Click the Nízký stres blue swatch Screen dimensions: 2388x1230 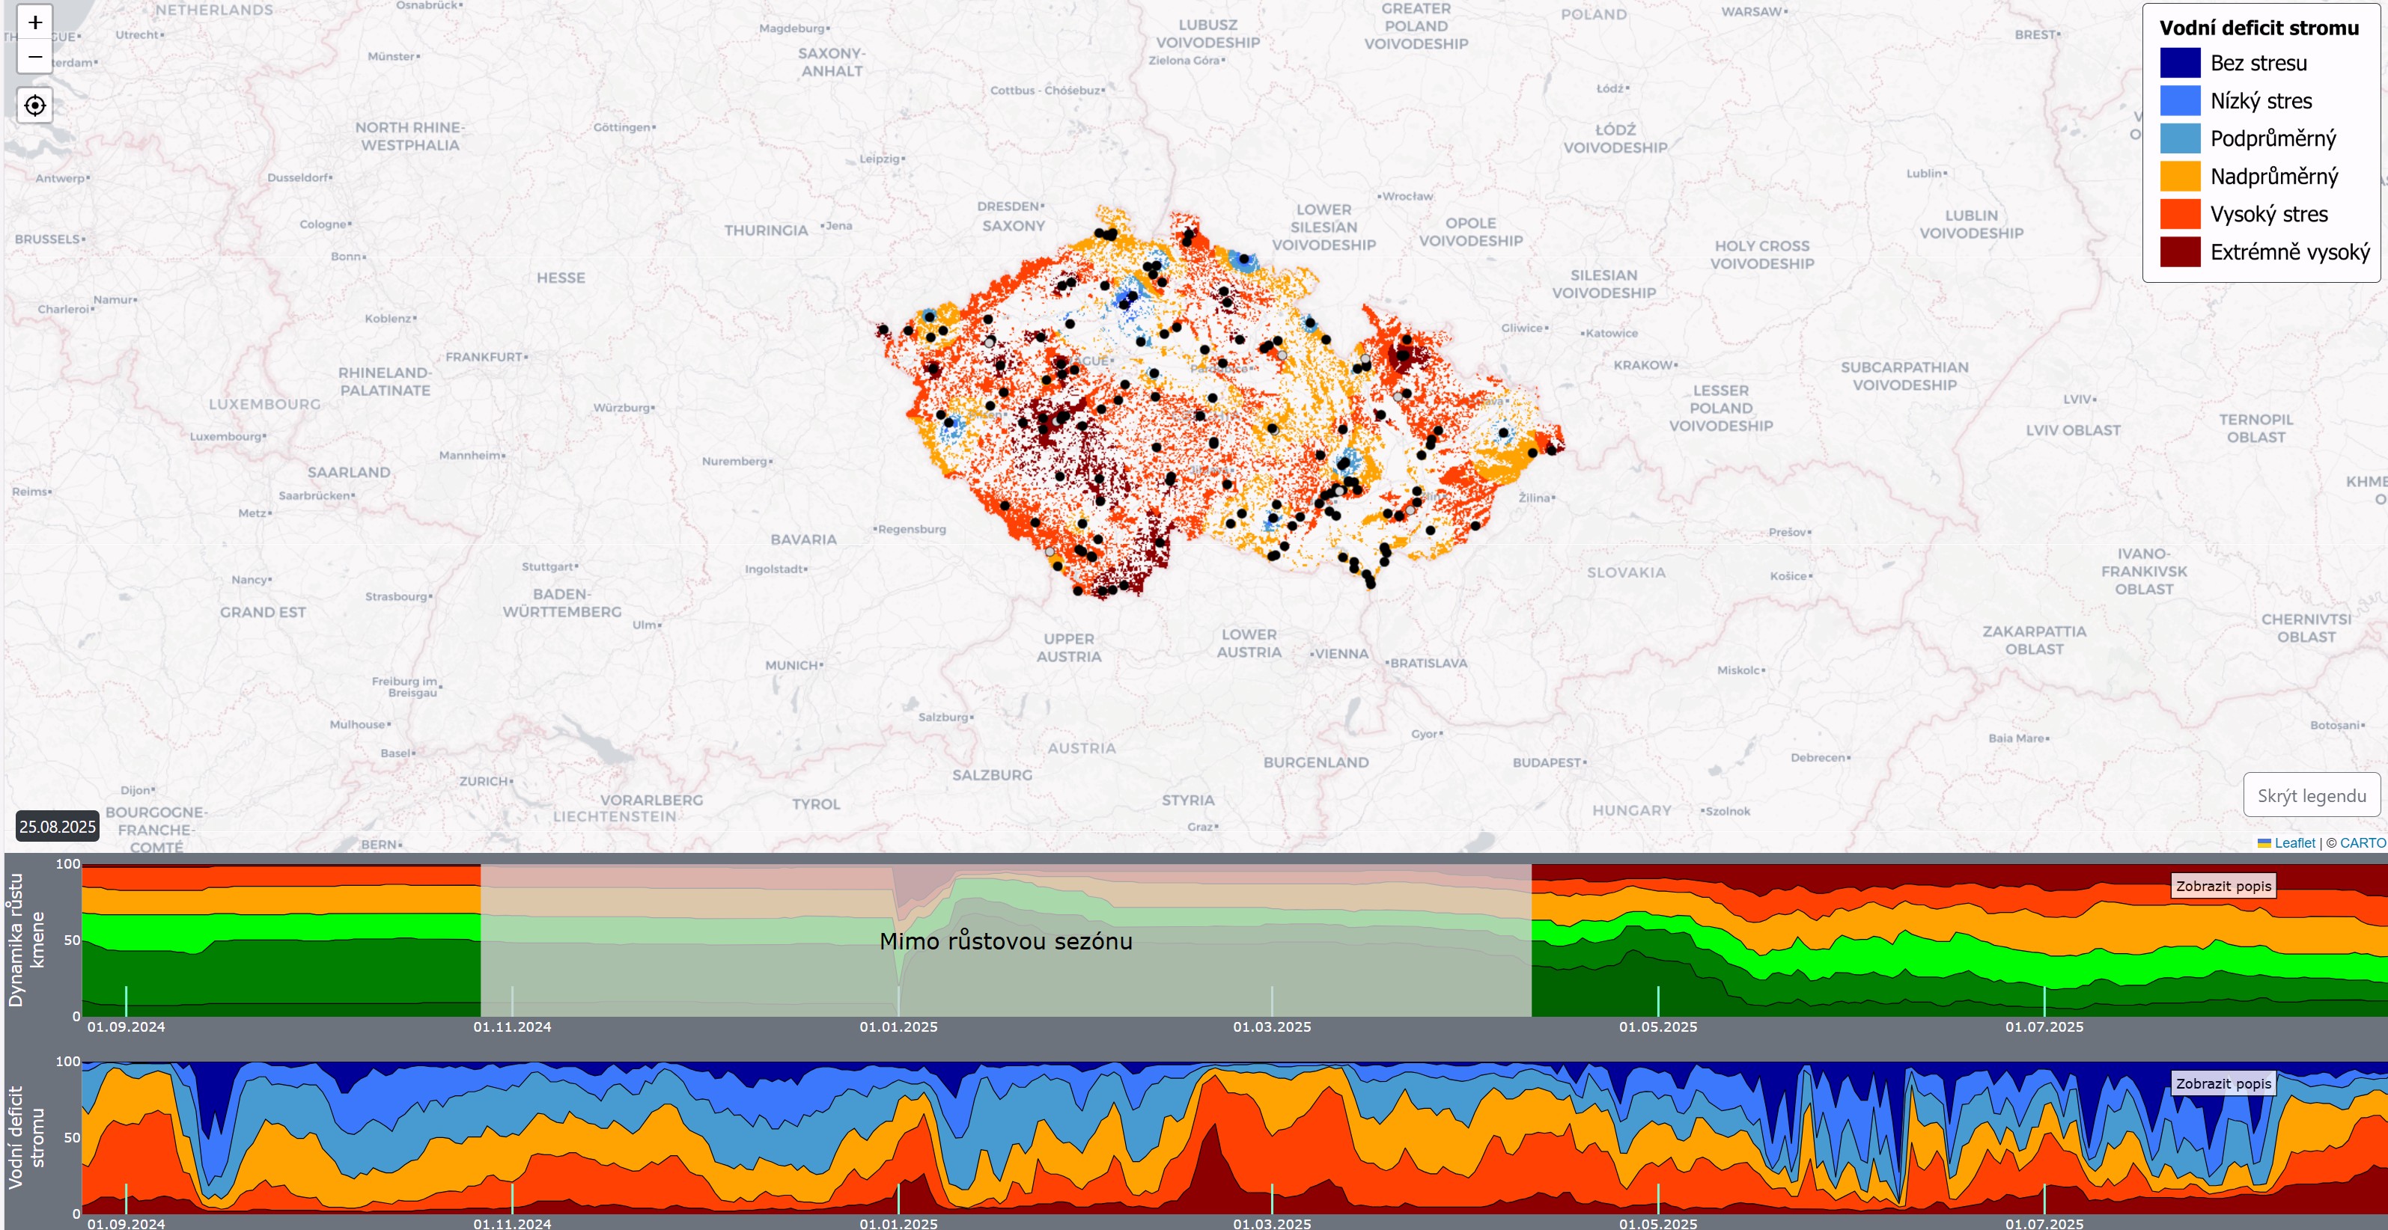click(2179, 101)
